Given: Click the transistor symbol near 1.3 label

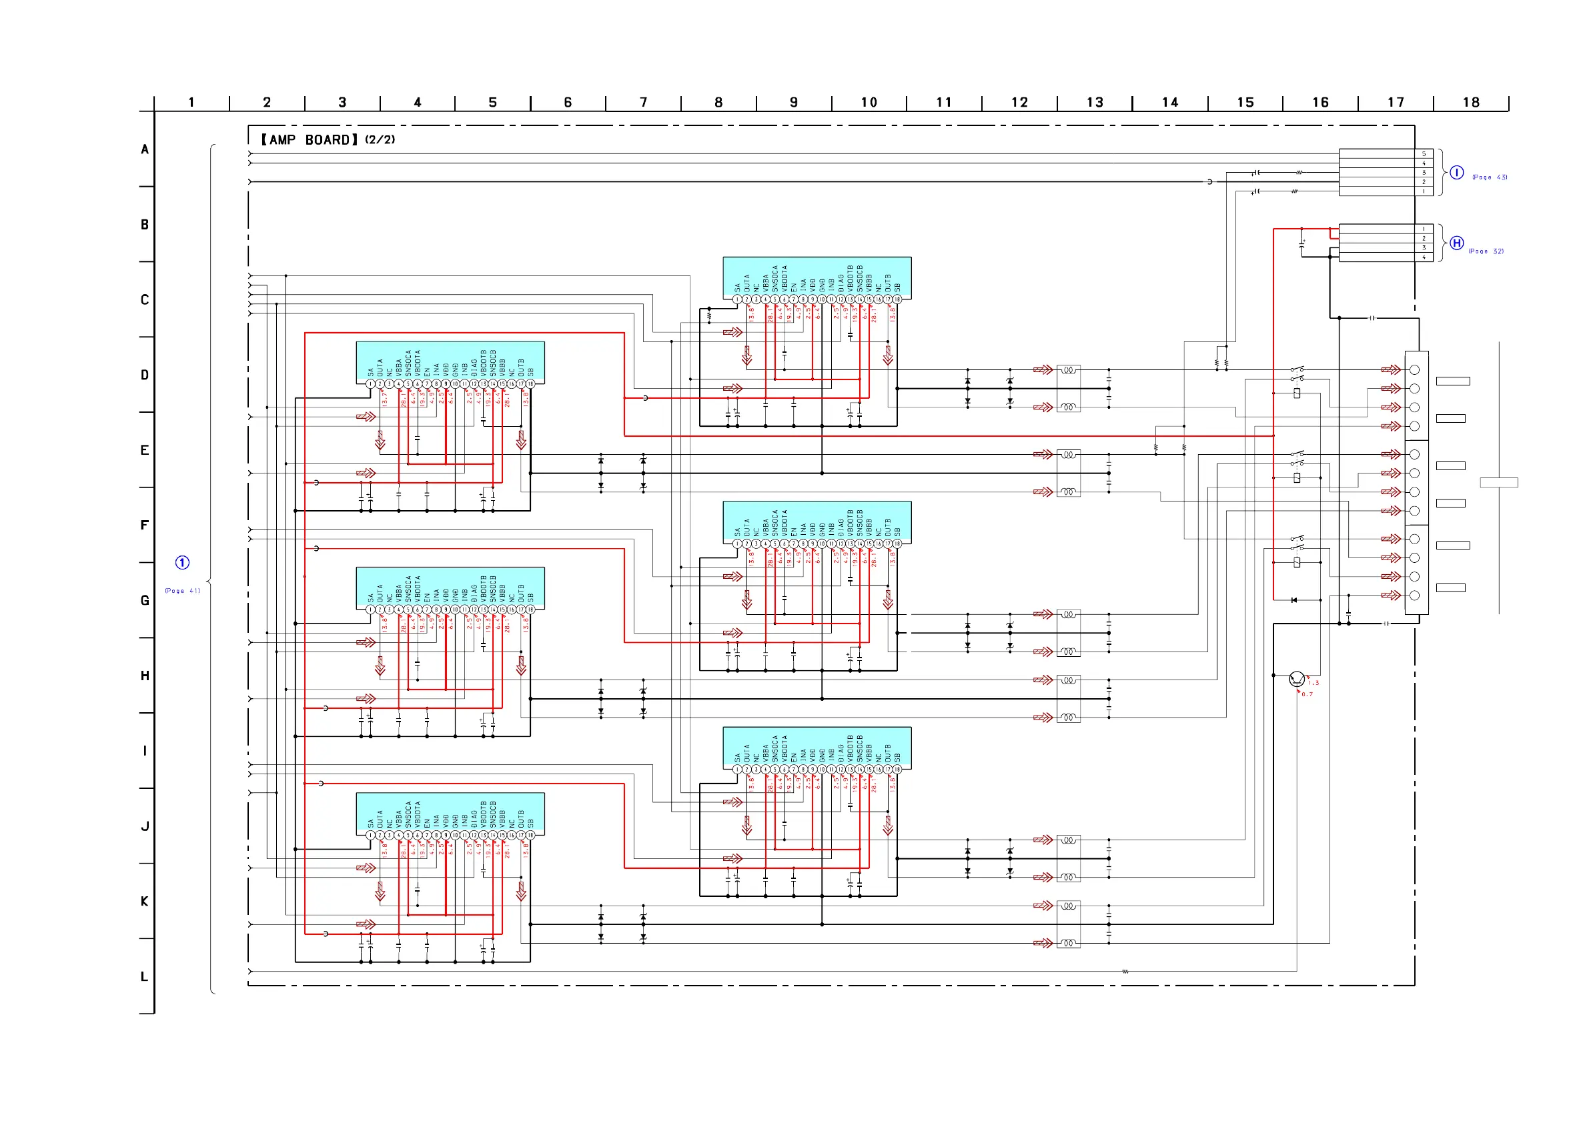Looking at the screenshot, I should tap(1297, 680).
